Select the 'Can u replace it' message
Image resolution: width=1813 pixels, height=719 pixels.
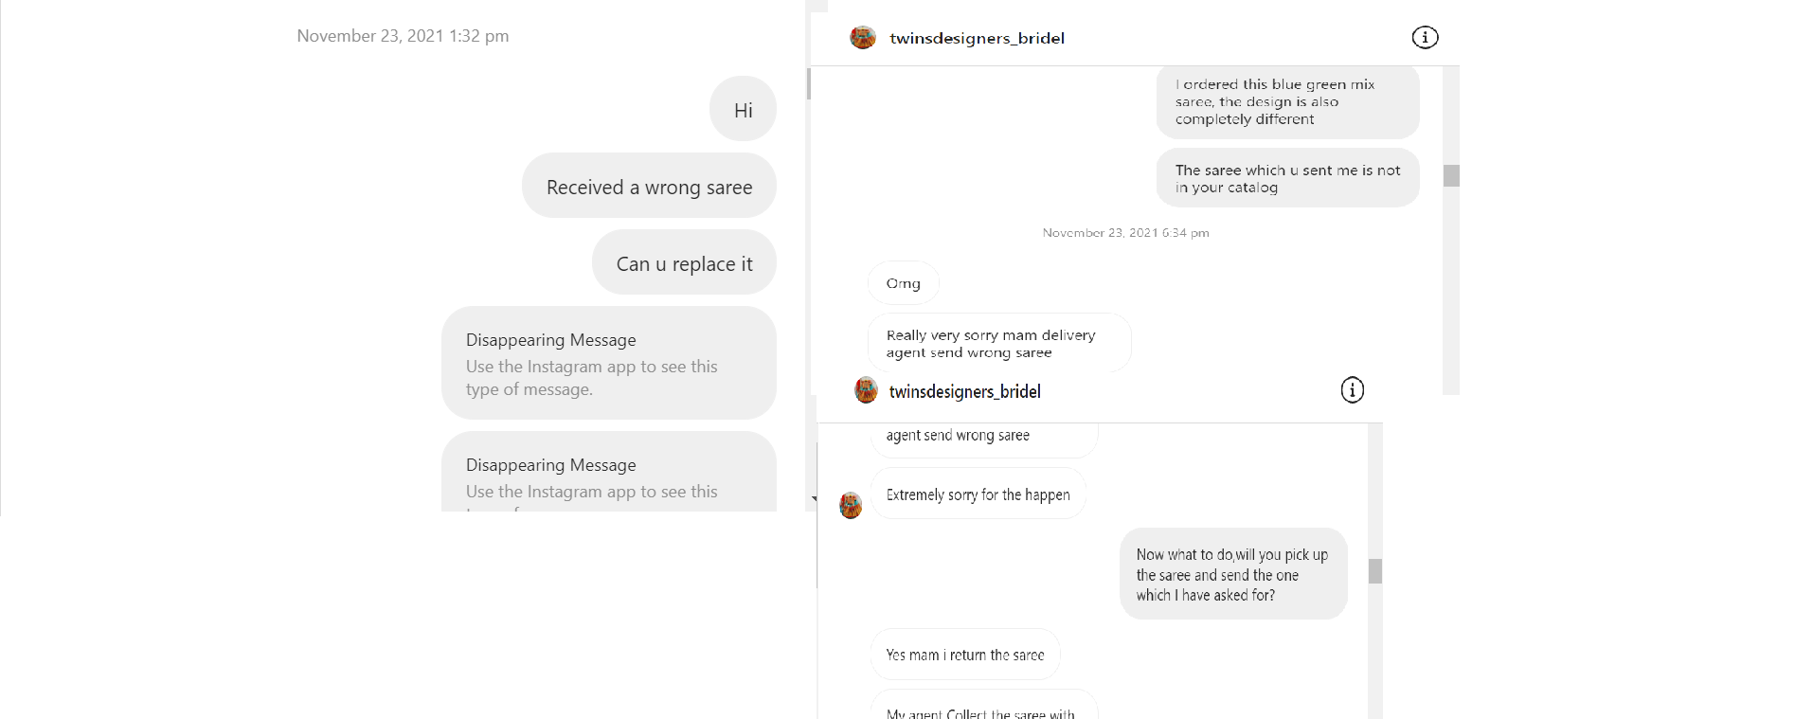pos(684,263)
